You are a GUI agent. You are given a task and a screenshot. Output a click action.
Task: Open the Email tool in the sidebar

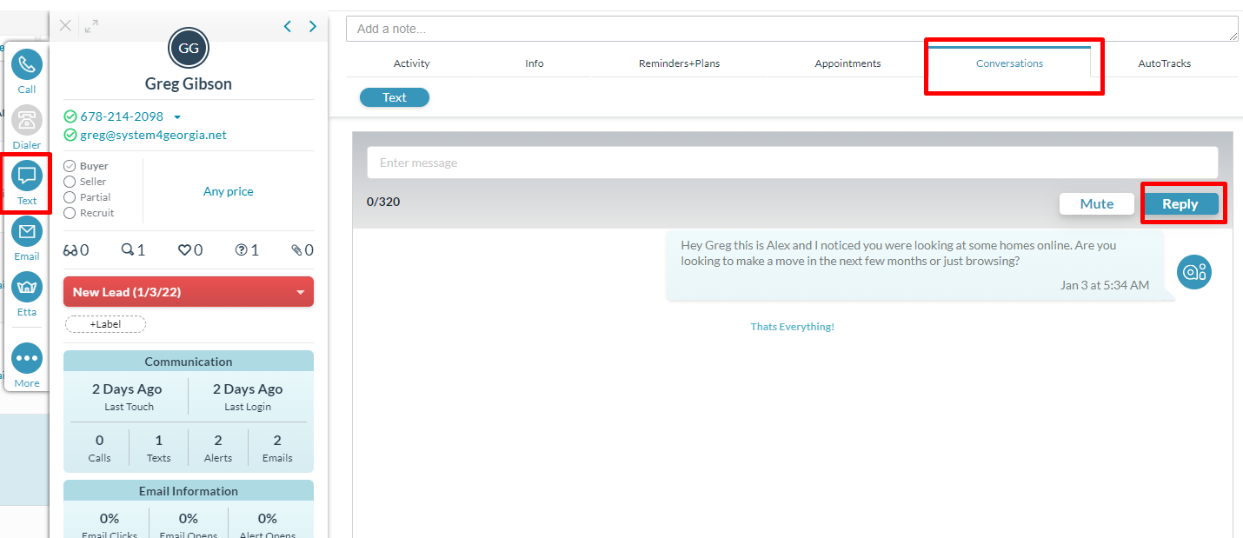[26, 232]
